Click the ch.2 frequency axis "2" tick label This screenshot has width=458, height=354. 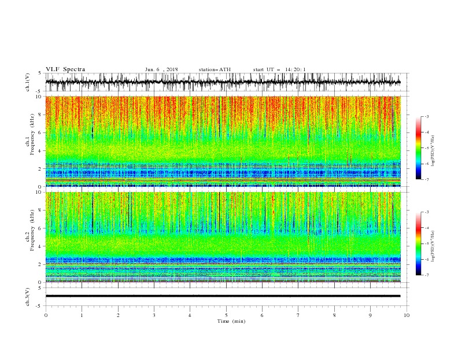[40, 264]
